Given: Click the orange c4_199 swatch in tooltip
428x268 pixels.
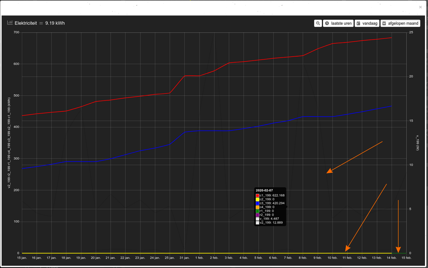Looking at the screenshot, I should pyautogui.click(x=258, y=207).
